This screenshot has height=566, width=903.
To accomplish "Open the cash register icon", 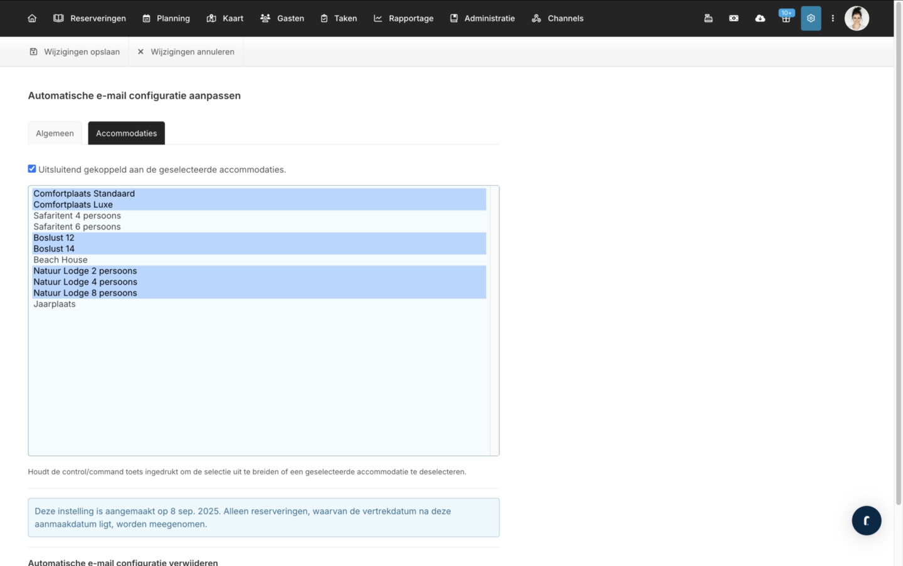I will [708, 18].
